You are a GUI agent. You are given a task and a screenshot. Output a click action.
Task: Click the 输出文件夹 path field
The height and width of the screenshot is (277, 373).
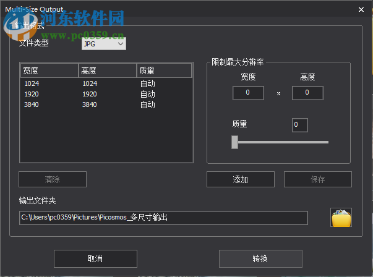tap(163, 218)
